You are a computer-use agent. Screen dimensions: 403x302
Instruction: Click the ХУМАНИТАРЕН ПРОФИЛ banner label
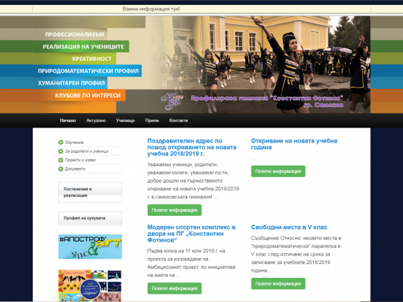[x=72, y=83]
